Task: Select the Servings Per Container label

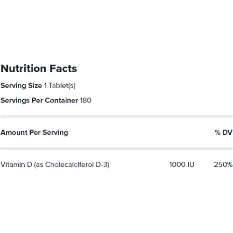Action: pyautogui.click(x=39, y=101)
